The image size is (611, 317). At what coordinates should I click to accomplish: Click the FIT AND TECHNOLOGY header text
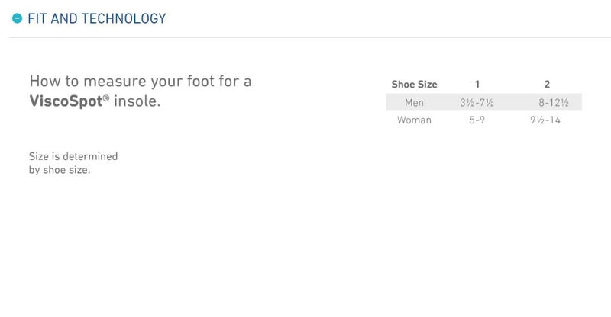[96, 18]
